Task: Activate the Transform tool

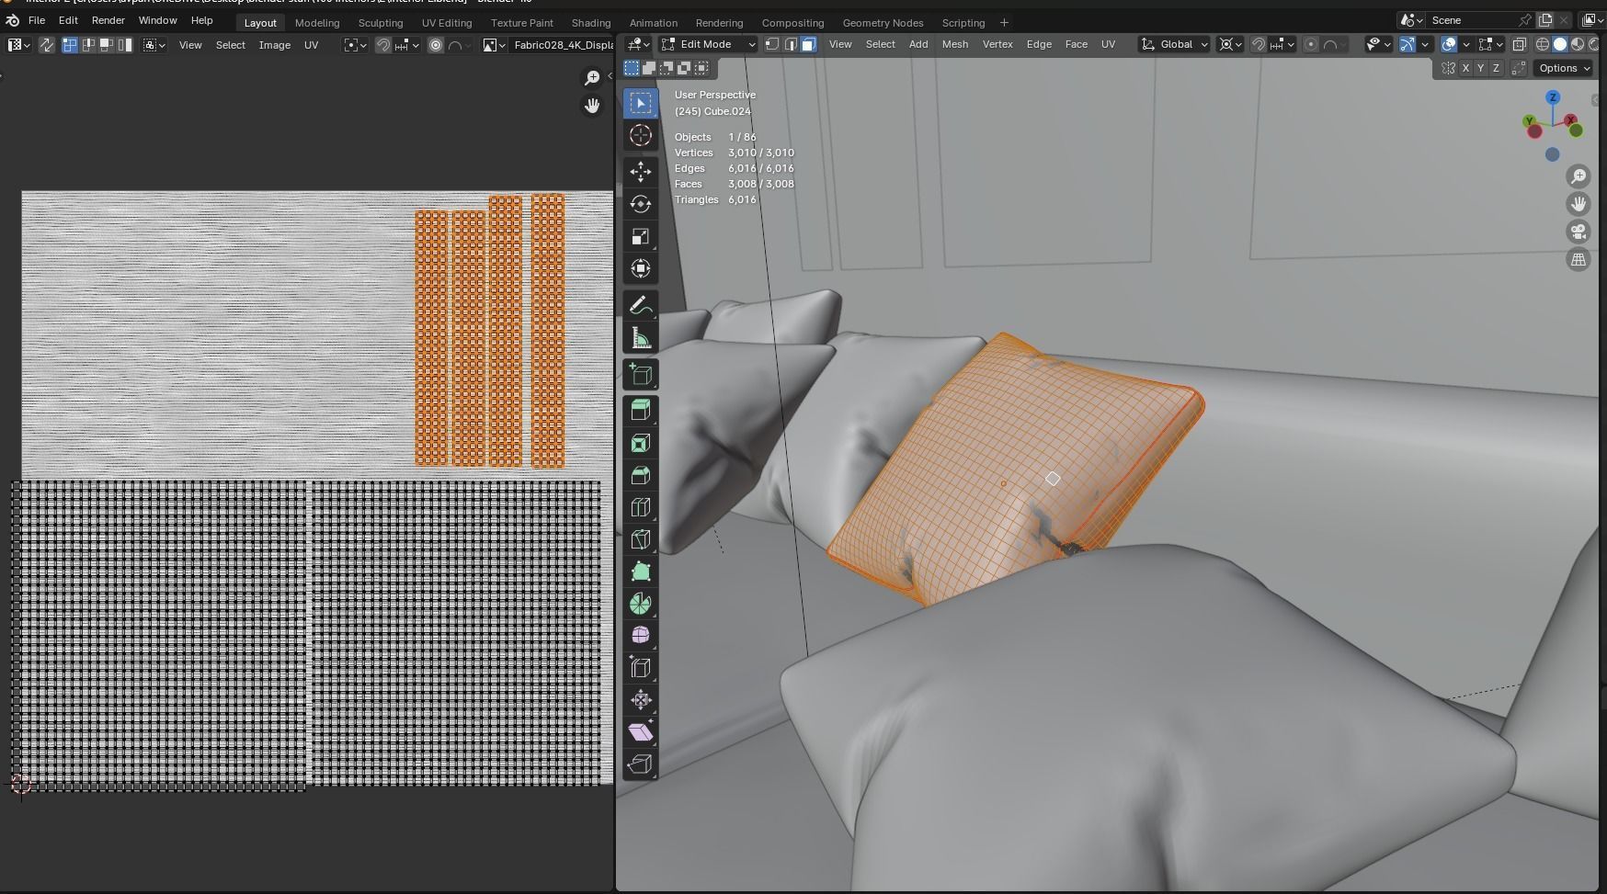Action: click(641, 268)
